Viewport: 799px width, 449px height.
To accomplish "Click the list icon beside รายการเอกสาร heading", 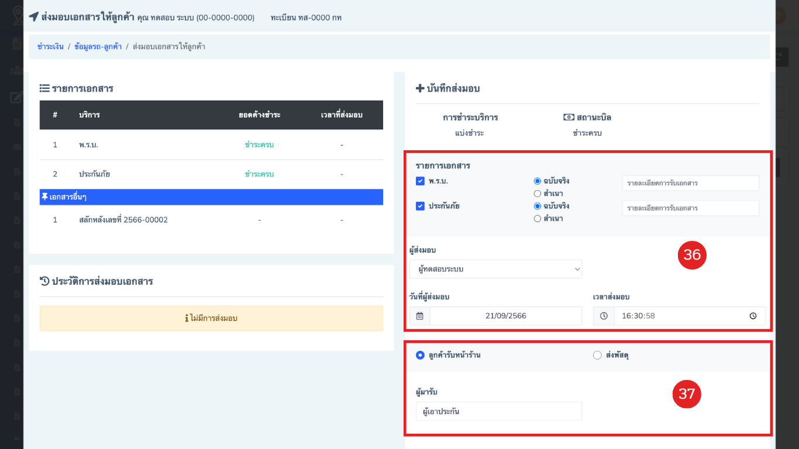I will (44, 88).
